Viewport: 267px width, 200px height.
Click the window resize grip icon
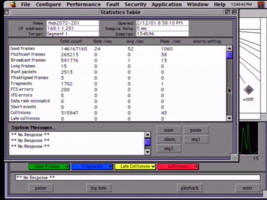(x=234, y=157)
